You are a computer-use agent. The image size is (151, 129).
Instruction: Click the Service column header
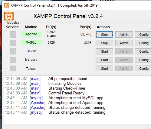[12, 27]
